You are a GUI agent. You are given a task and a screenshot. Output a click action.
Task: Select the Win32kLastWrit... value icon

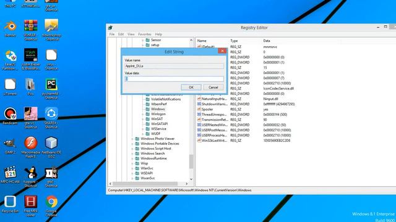(x=199, y=141)
